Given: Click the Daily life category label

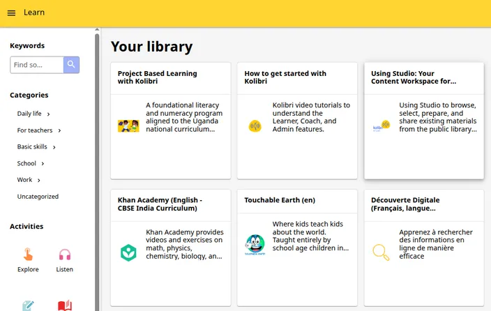Looking at the screenshot, I should [29, 114].
